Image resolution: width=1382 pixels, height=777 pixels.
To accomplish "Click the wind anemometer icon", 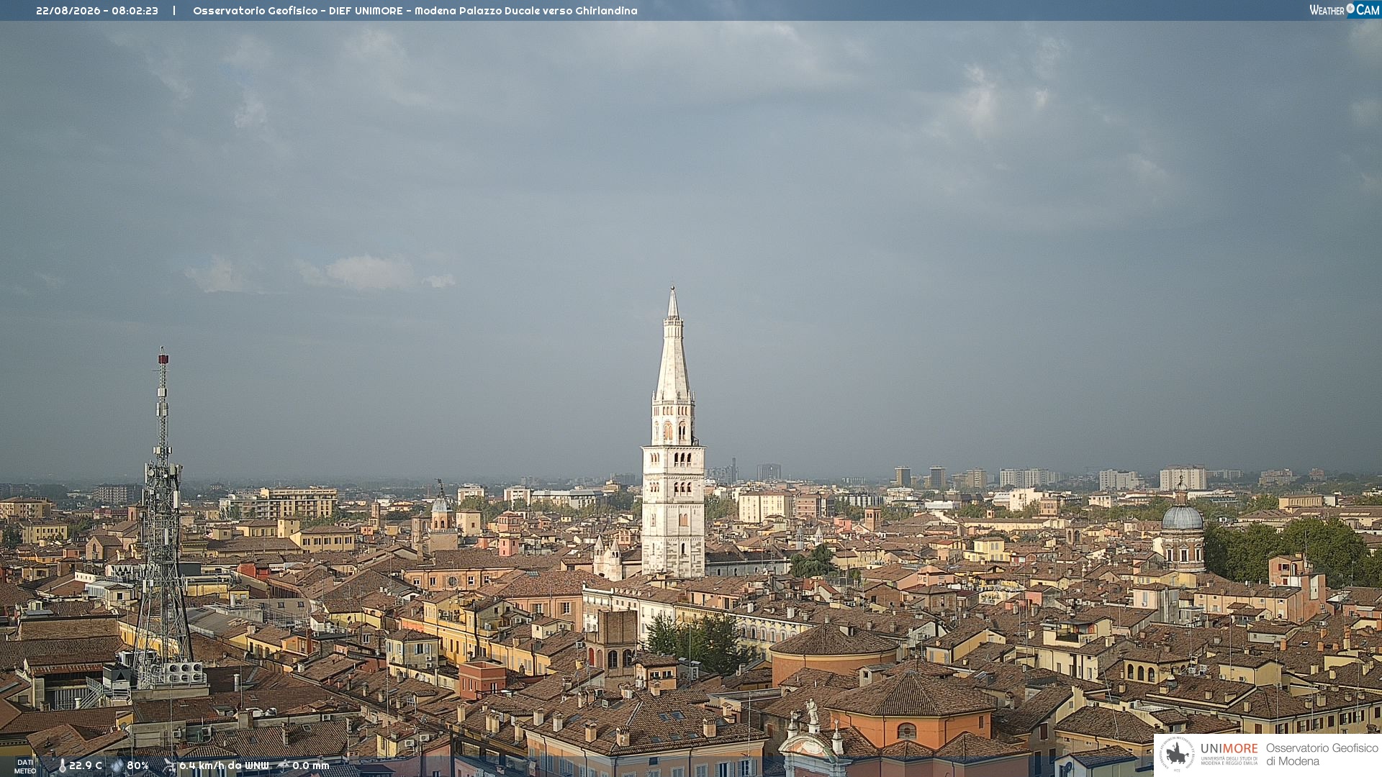I will (169, 765).
